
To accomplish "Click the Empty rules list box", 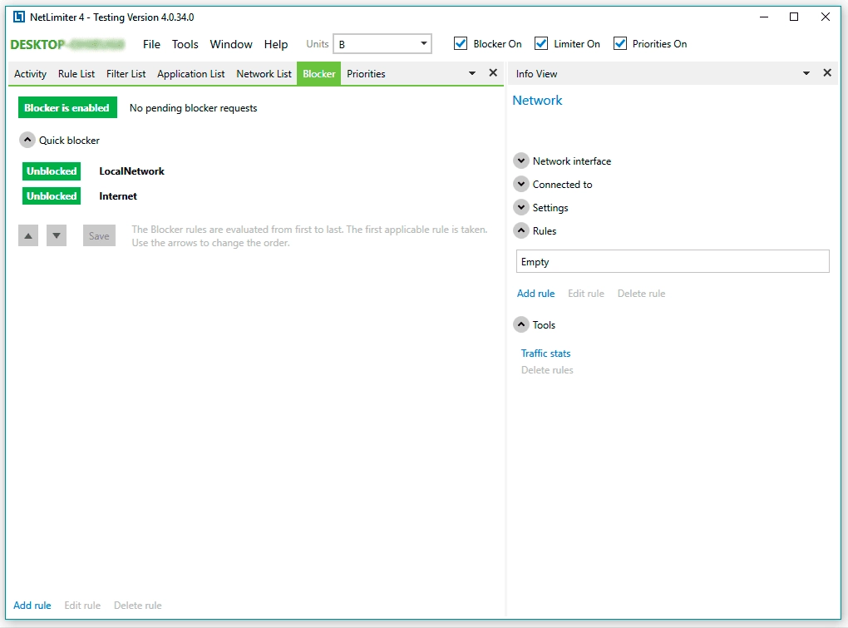I will point(673,261).
